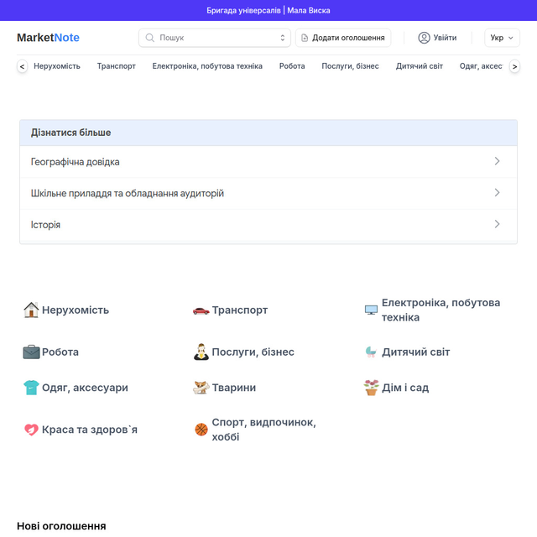537x537 pixels.
Task: Open Спорт, видпочинок, хоббі category link
Action: coord(263,430)
